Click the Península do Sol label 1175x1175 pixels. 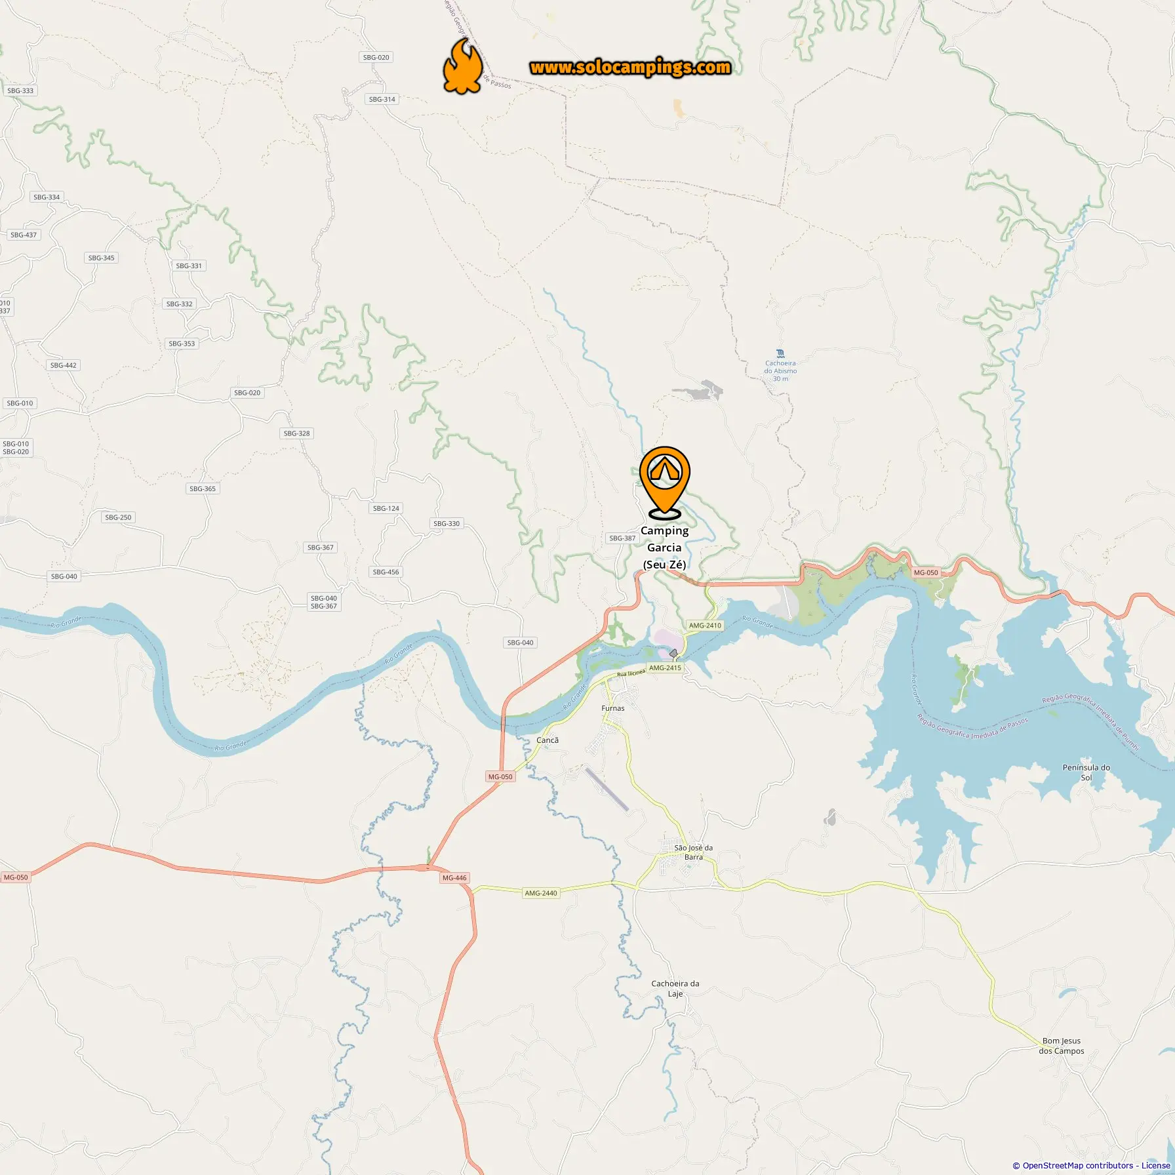coord(1086,772)
